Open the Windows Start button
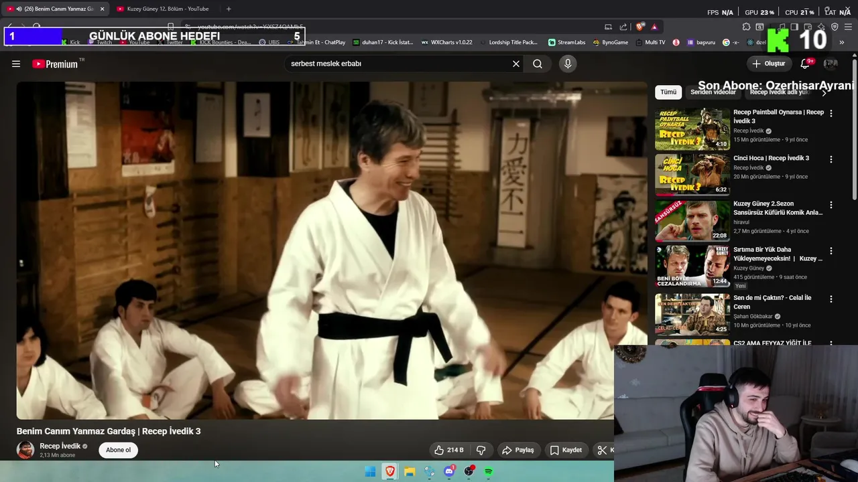 [x=370, y=472]
